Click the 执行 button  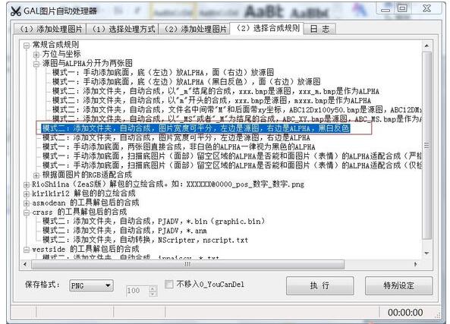(319, 285)
